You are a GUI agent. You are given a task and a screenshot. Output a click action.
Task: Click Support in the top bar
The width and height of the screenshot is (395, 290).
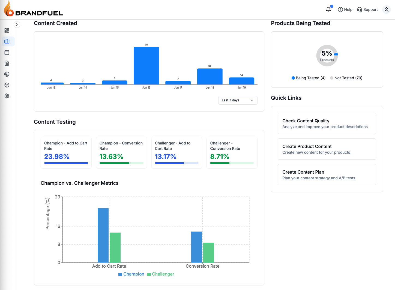click(x=367, y=9)
